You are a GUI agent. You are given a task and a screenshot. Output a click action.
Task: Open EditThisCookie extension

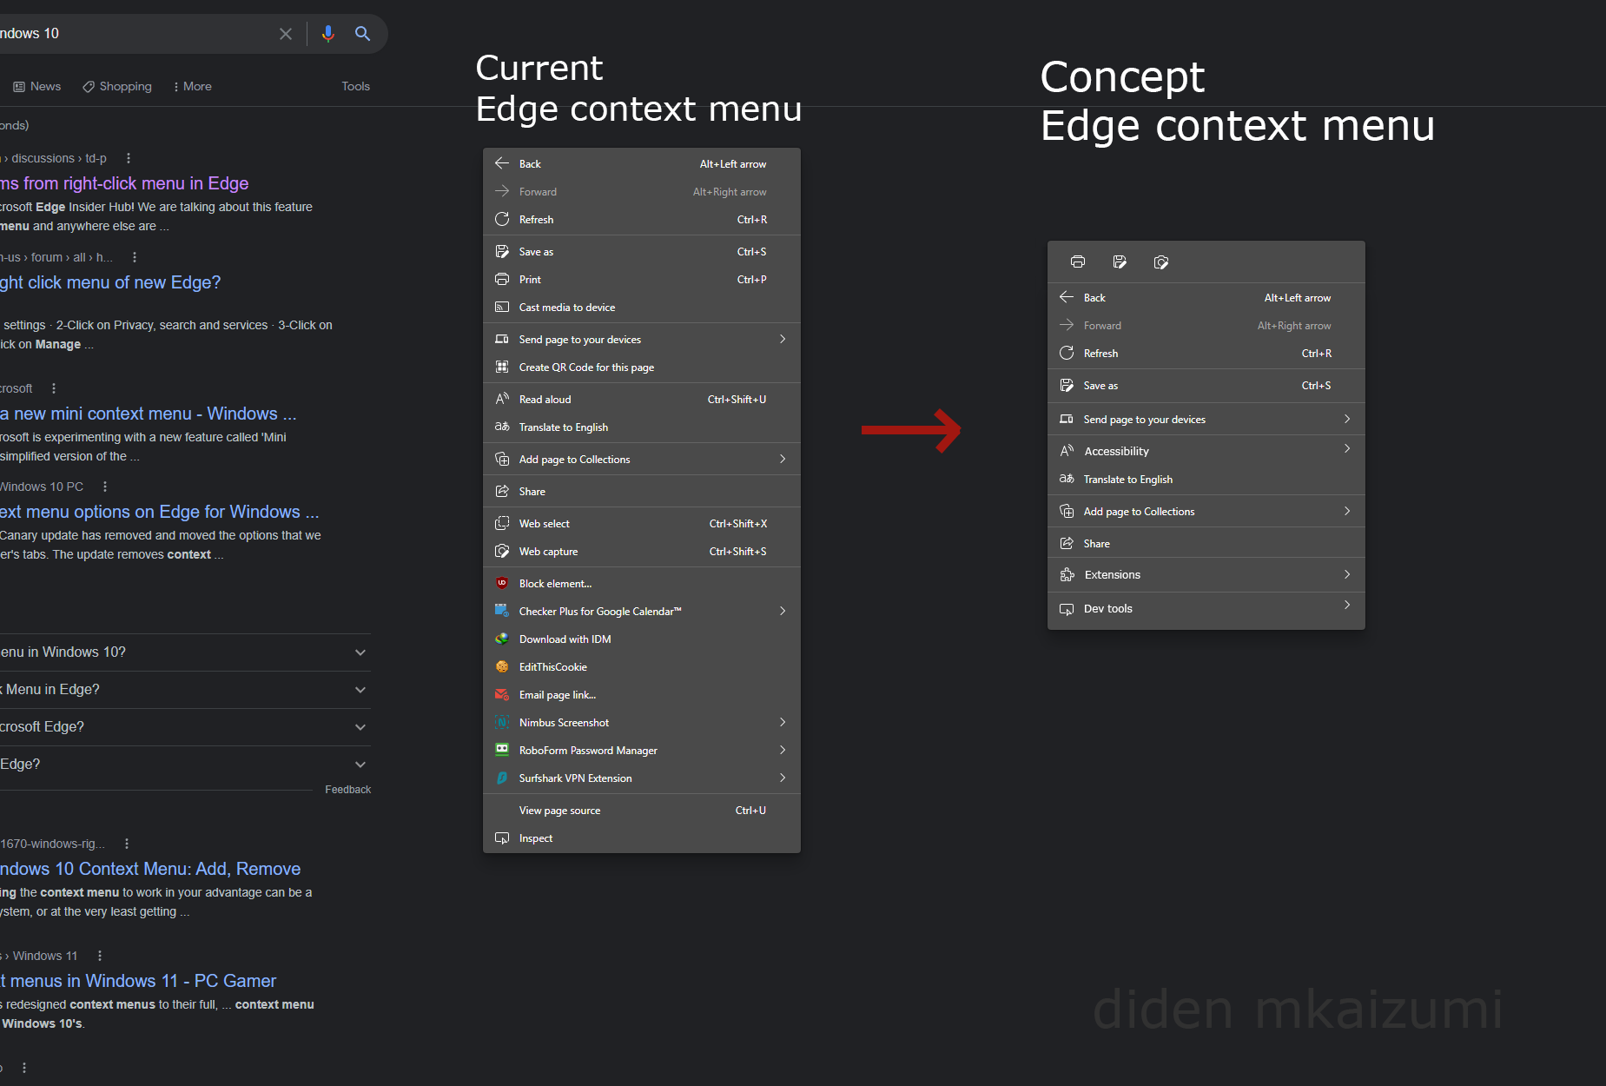[x=552, y=666]
